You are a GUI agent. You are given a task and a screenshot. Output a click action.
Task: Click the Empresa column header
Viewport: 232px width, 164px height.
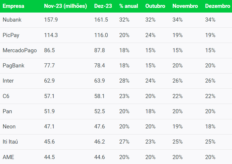pos(13,6)
